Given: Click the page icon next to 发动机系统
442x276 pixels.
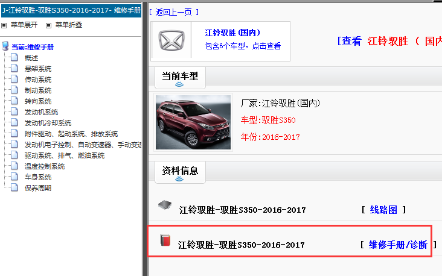Looking at the screenshot, I should coord(14,111).
